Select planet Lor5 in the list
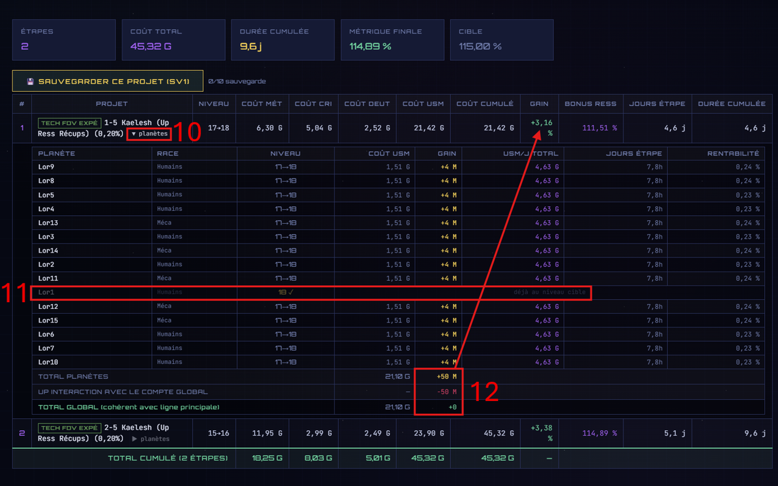Image resolution: width=778 pixels, height=486 pixels. (x=46, y=195)
